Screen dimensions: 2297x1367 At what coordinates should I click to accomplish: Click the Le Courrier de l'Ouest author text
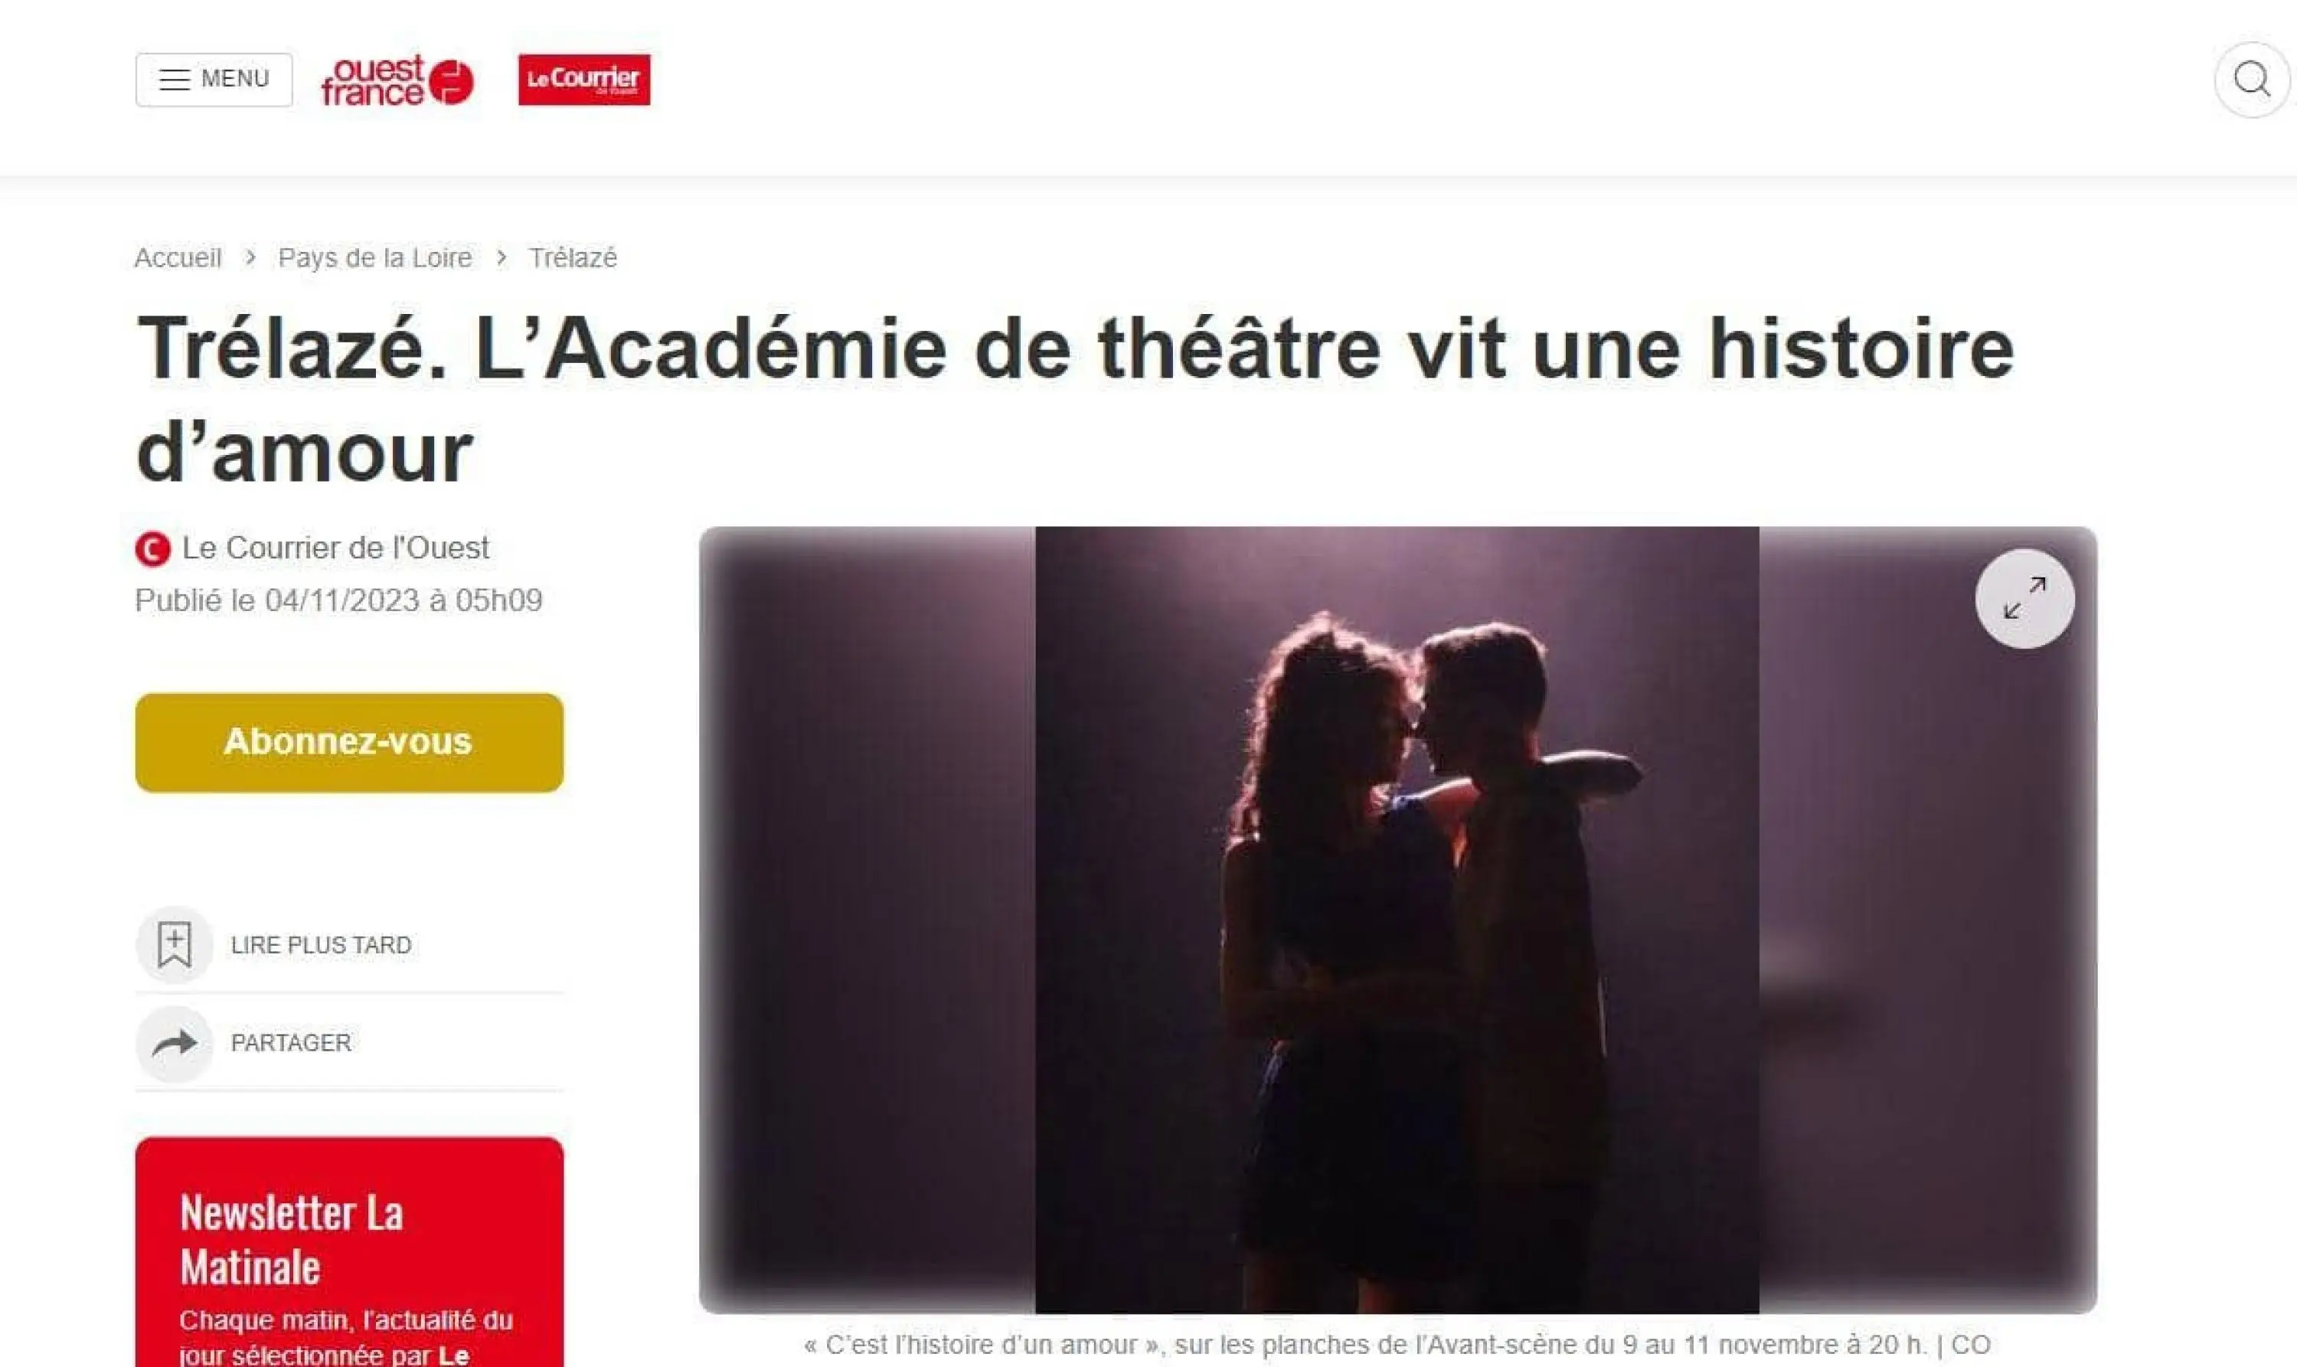335,548
